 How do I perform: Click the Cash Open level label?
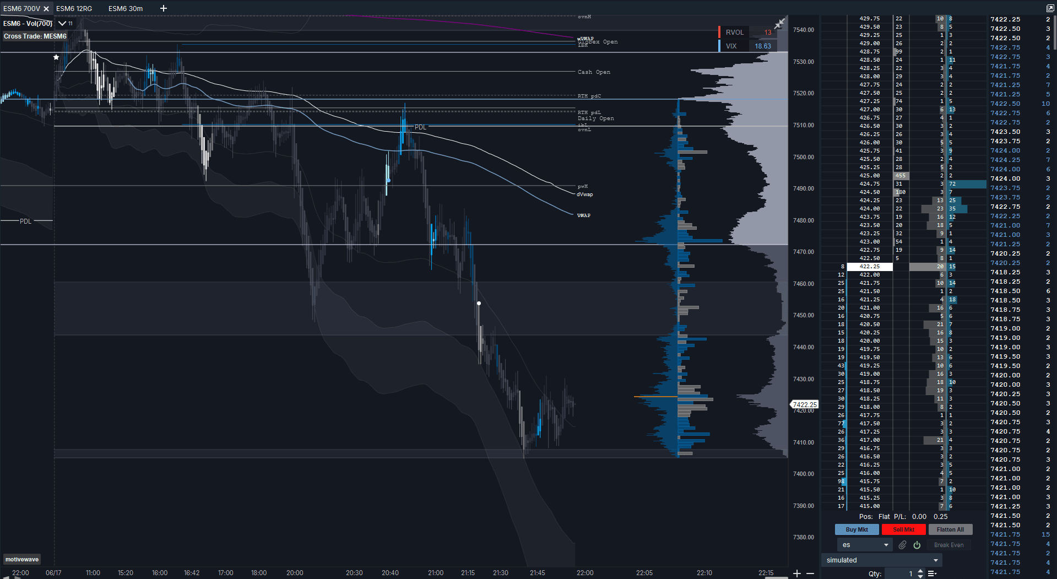coord(594,72)
